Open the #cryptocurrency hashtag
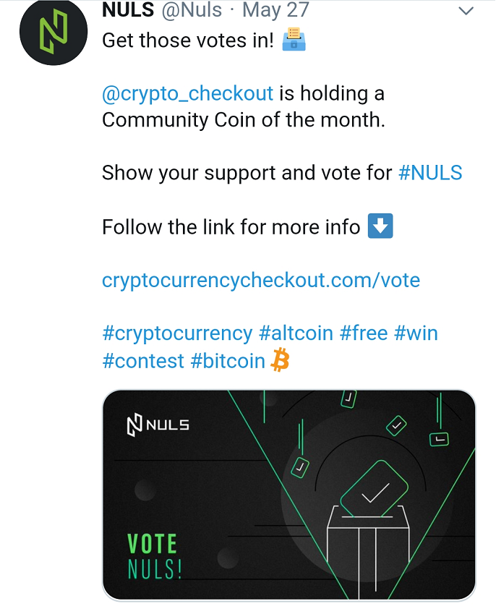The height and width of the screenshot is (609, 496). tap(177, 333)
